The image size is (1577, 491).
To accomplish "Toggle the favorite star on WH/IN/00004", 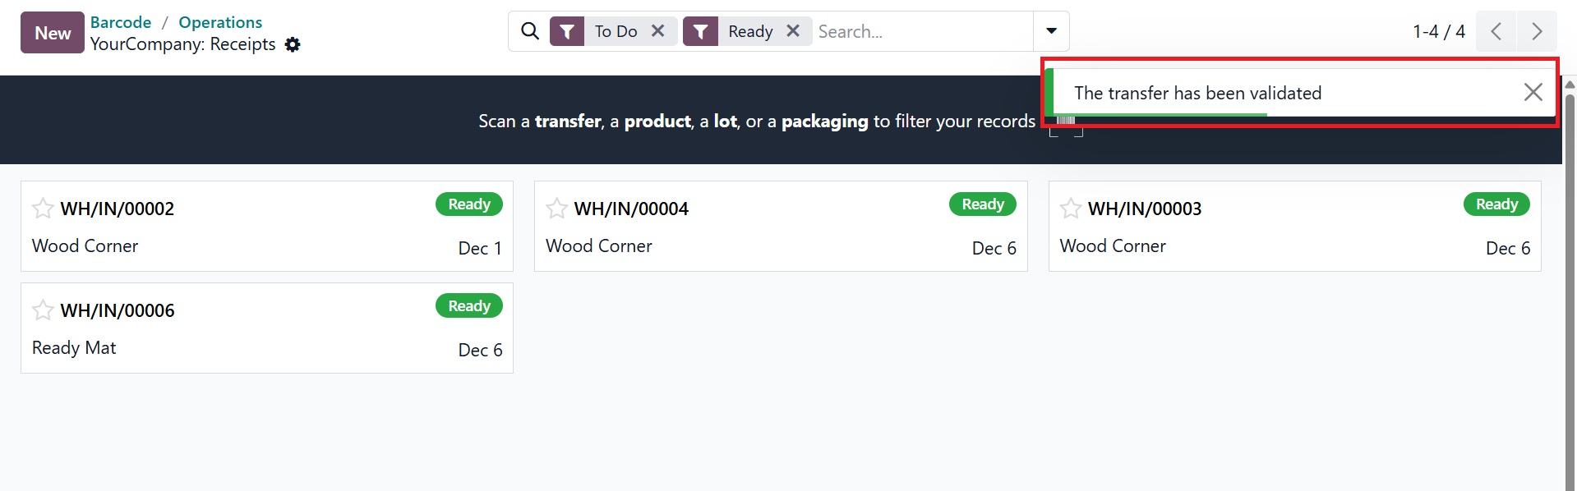I will click(x=556, y=209).
